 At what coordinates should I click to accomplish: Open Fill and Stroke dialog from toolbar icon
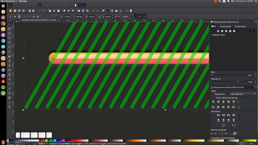[x=104, y=11]
